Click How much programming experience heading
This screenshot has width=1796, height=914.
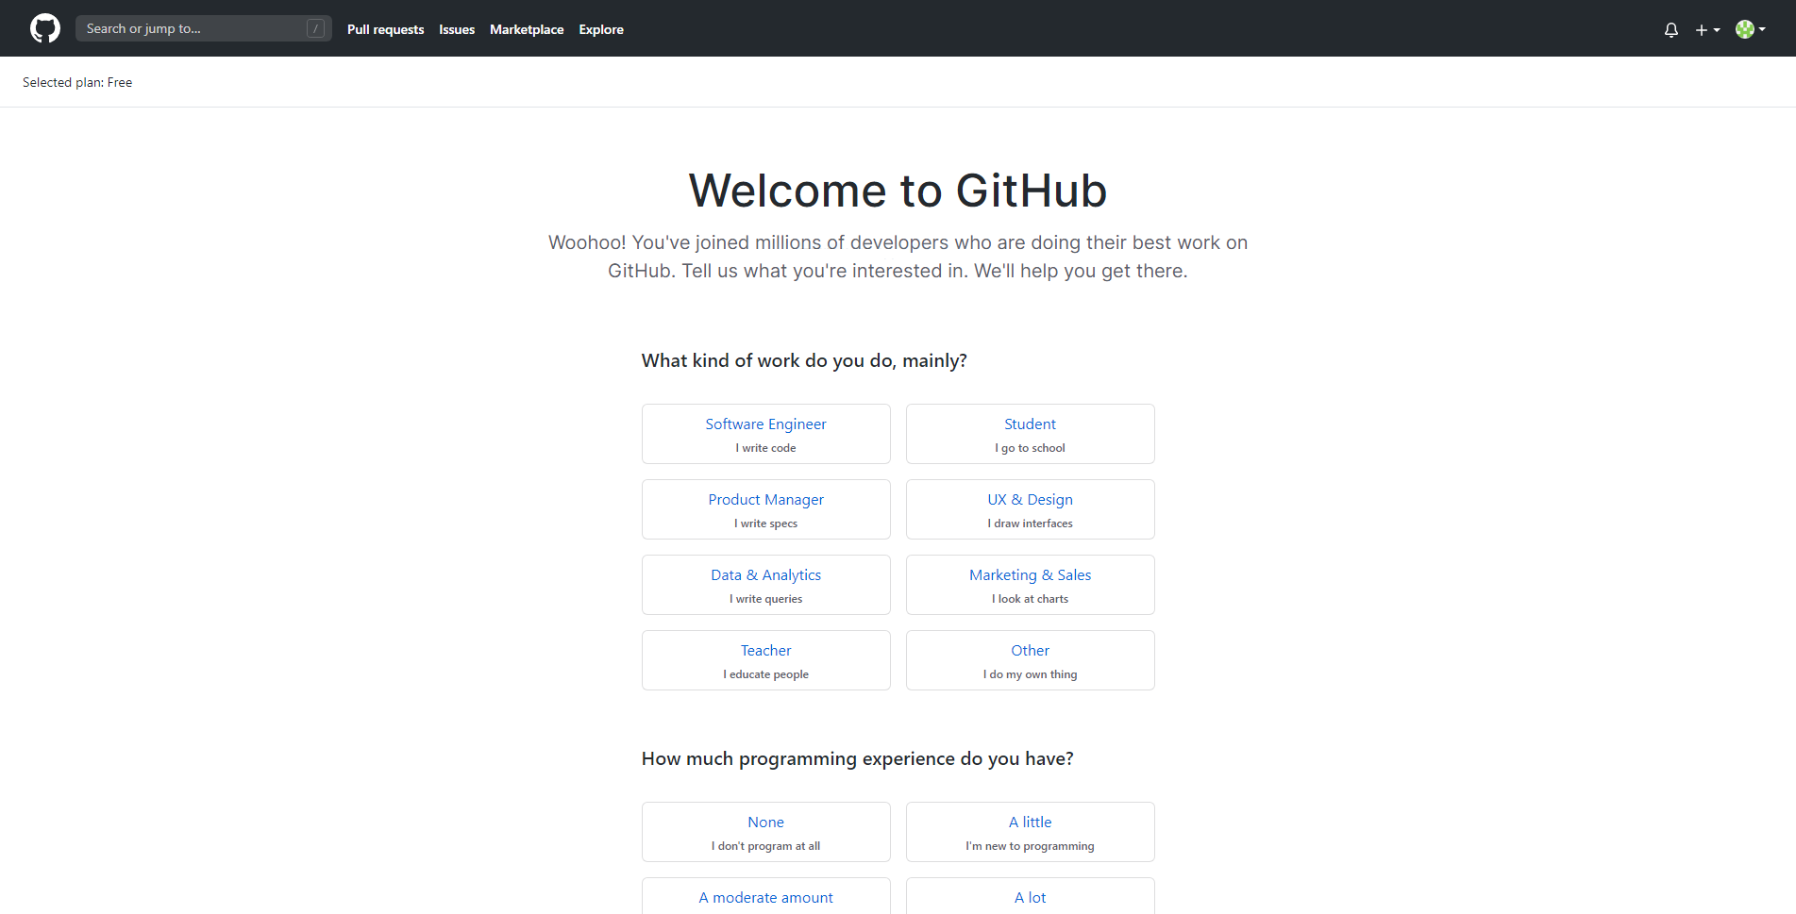pos(858,758)
